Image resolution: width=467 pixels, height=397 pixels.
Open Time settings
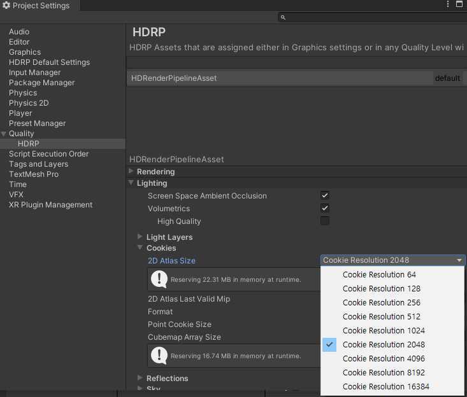click(x=18, y=185)
